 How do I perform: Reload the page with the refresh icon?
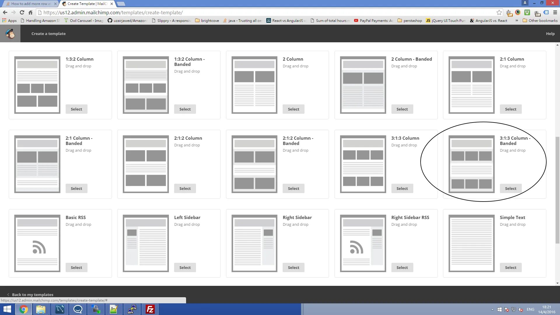[x=22, y=13]
